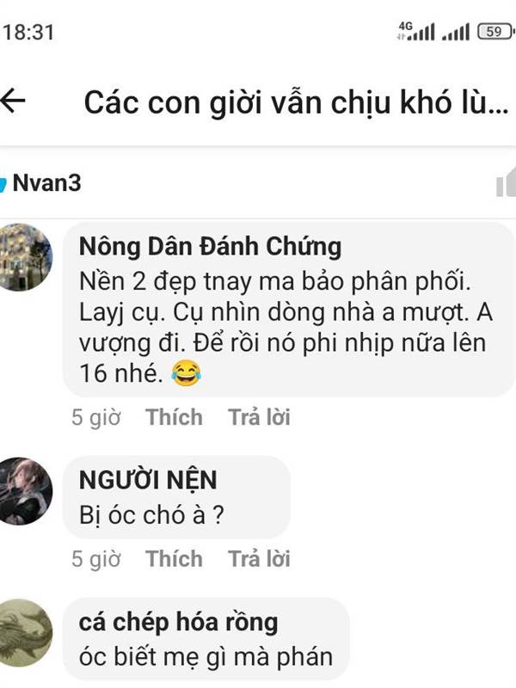Tap the blue badge icon before Nvan3
Image resolution: width=516 pixels, height=688 pixels.
tap(3, 184)
